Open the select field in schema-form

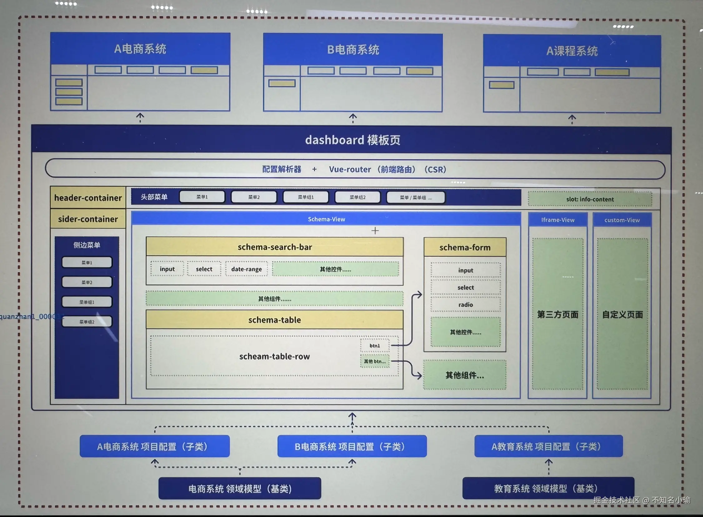click(466, 288)
